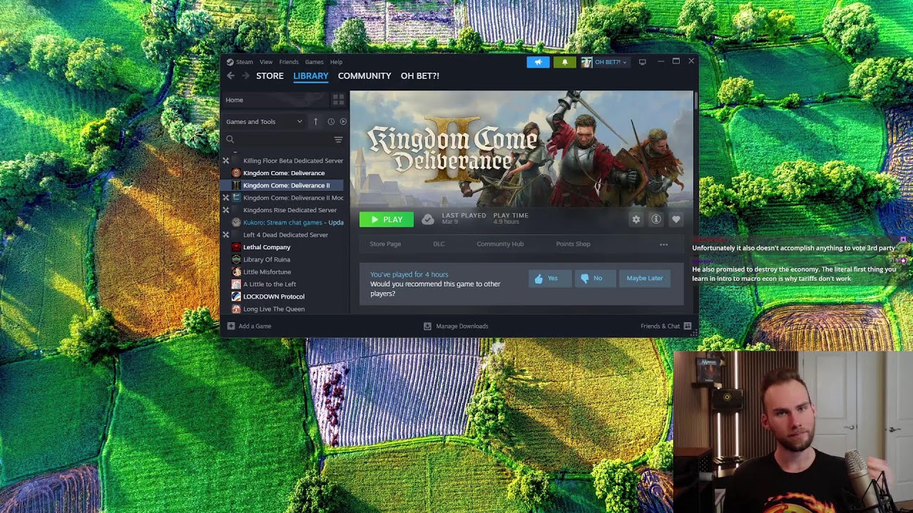Viewport: 913px width, 513px height.
Task: Select Kingdom Come: Deliverance II Mod tool
Action: tap(293, 198)
